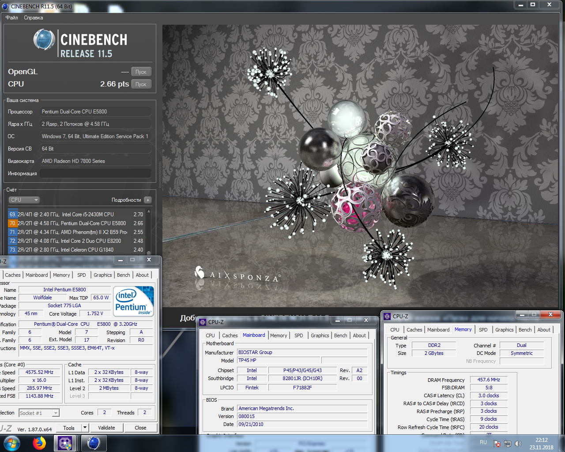Open About tab in left CPU-Z window
The width and height of the screenshot is (565, 452).
142,275
